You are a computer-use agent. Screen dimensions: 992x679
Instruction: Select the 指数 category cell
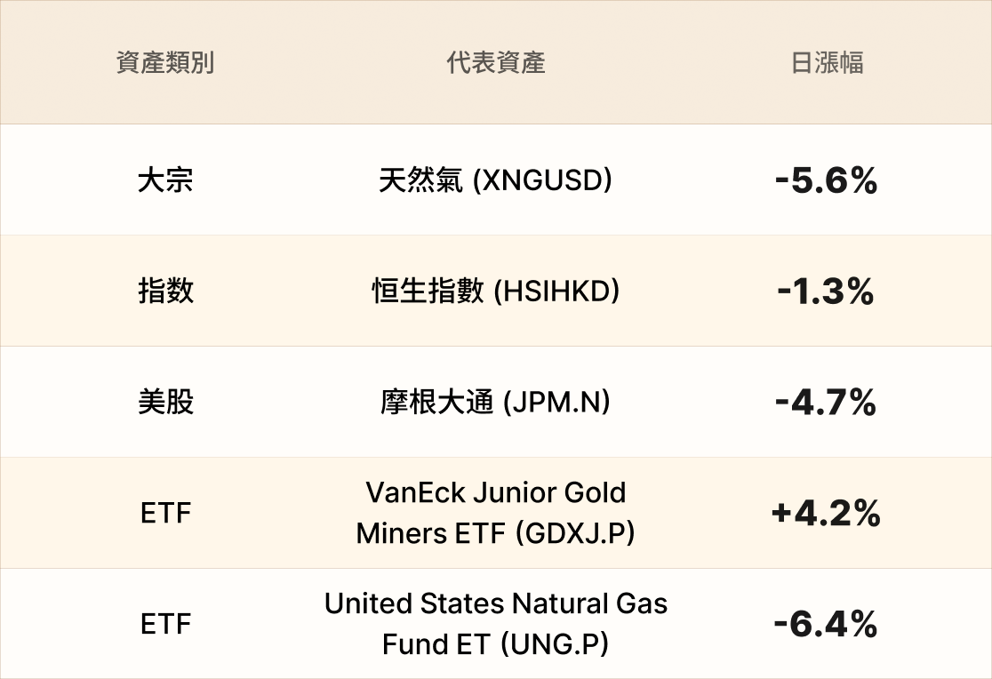click(165, 292)
